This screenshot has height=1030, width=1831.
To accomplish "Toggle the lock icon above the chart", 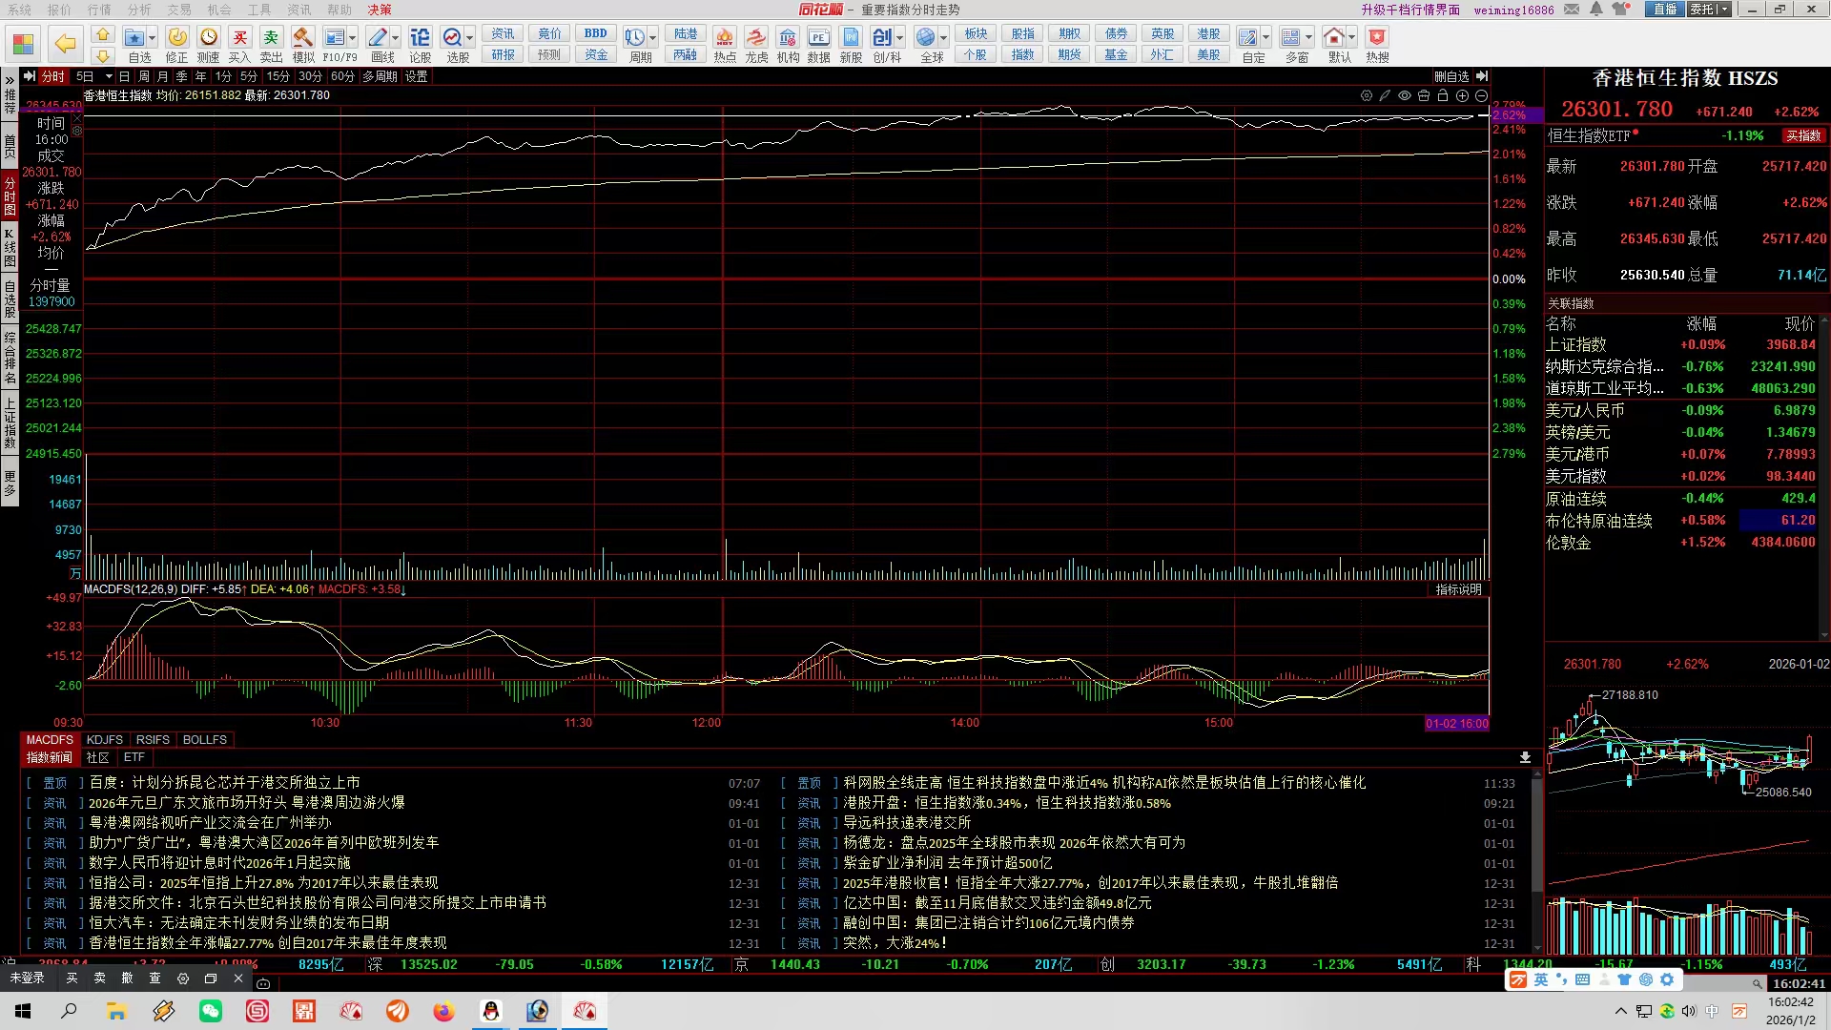I will click(x=1443, y=95).
